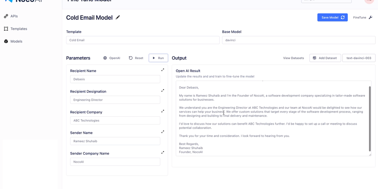Click the pencil edit icon beside Cold Email Model
Screen dimensions: 378x189
click(x=118, y=17)
